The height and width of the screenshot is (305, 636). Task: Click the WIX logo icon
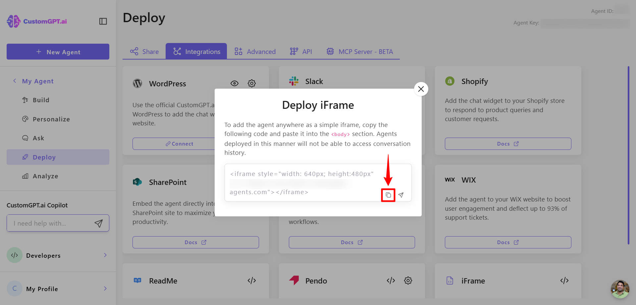click(x=450, y=180)
